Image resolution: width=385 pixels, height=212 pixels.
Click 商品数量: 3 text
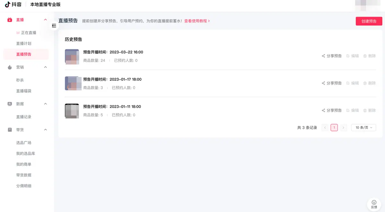click(x=93, y=88)
